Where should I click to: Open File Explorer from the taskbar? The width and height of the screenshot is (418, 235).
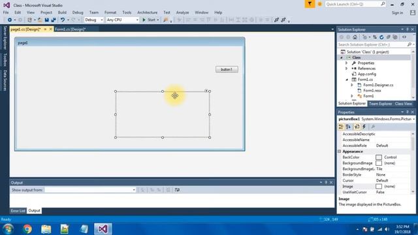coord(46,229)
